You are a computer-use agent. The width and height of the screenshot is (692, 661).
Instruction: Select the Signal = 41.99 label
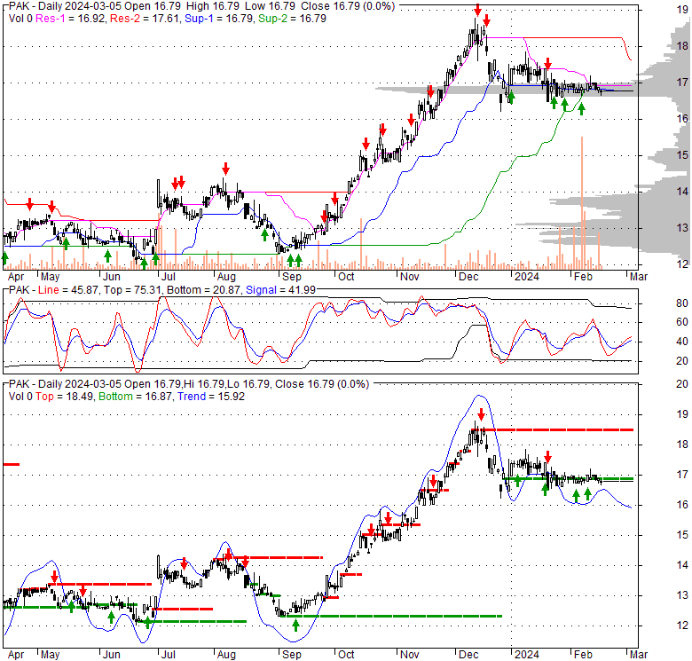tap(280, 290)
